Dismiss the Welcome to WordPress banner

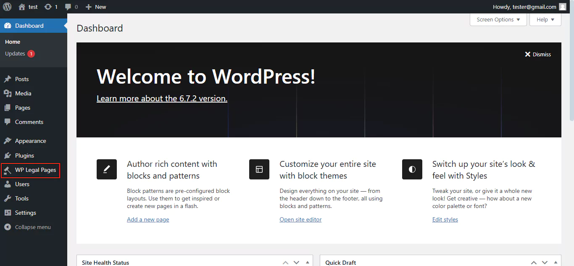[x=538, y=54]
